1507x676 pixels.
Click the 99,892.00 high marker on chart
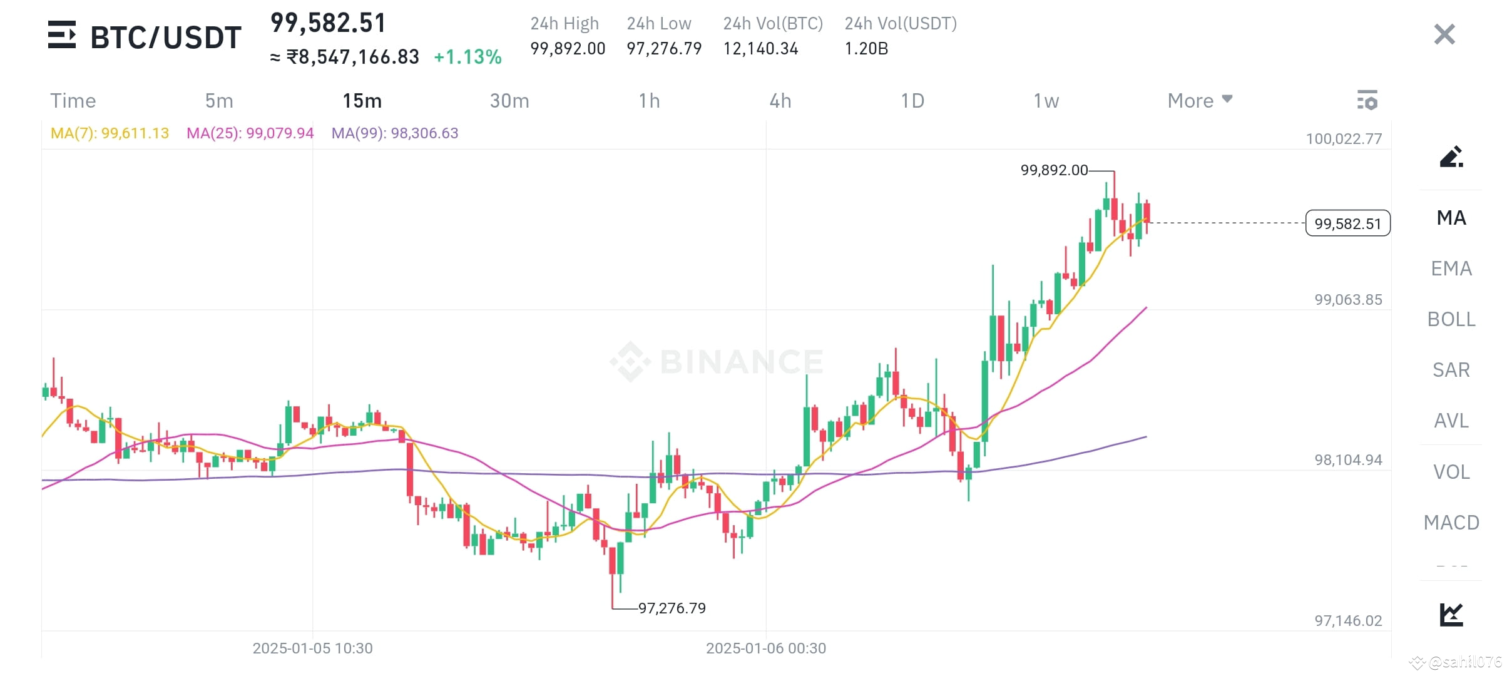point(1054,170)
